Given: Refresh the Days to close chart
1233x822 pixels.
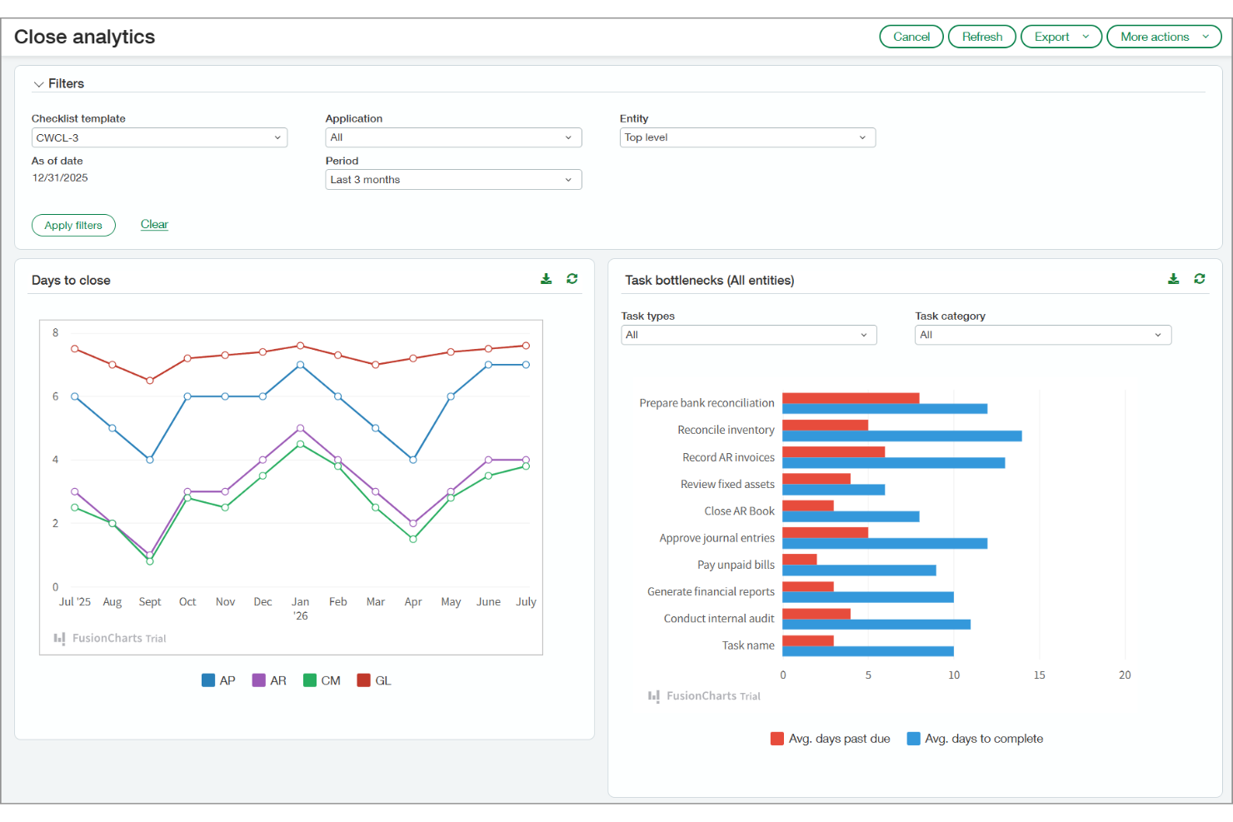Looking at the screenshot, I should (x=572, y=278).
